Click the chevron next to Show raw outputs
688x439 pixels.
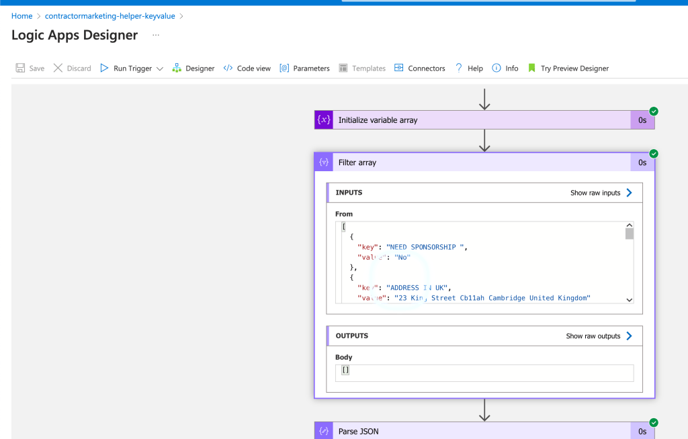[x=629, y=336]
